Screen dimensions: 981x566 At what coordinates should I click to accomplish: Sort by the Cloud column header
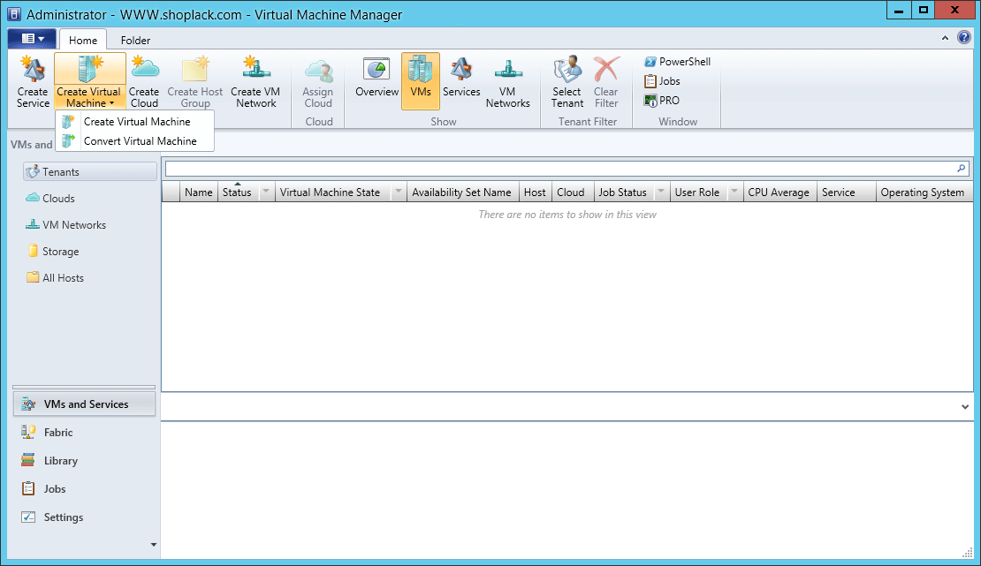[571, 192]
